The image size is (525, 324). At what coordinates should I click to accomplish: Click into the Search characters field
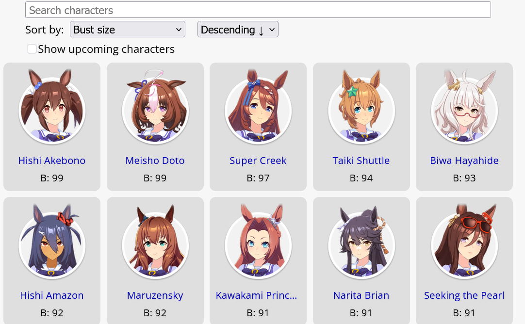click(258, 10)
